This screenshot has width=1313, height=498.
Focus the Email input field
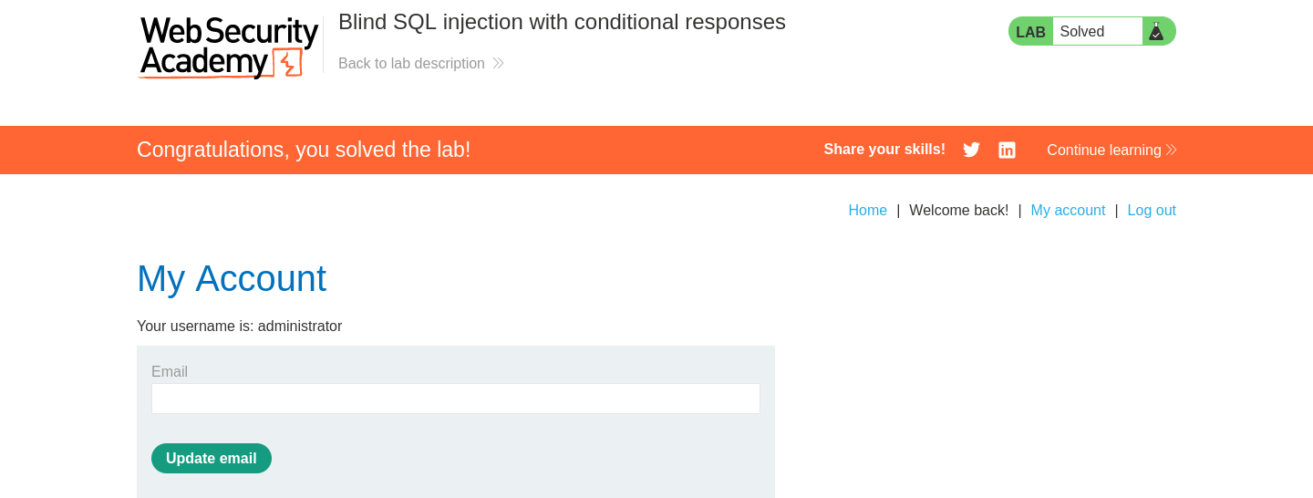coord(456,399)
